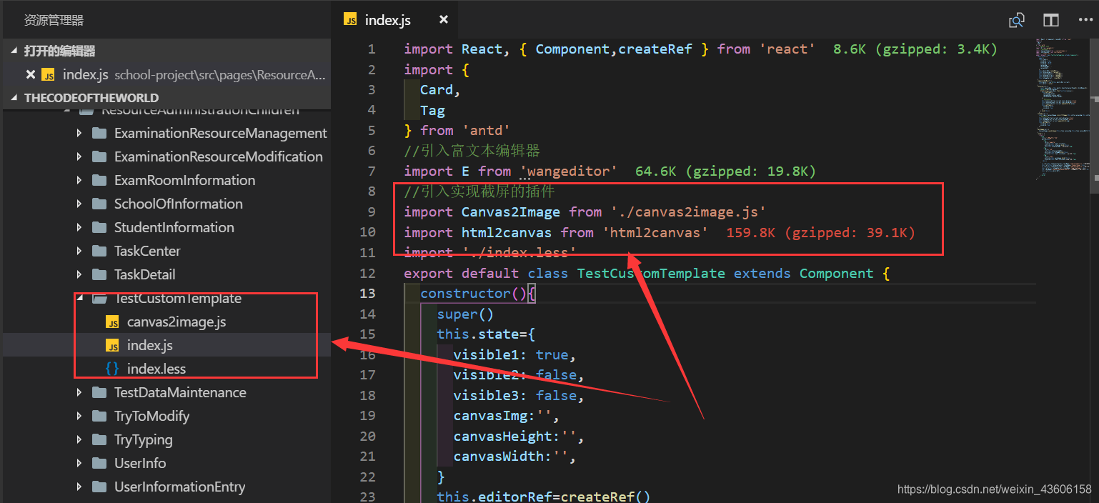Click the JS icon beside canvas2image.js

click(x=112, y=322)
